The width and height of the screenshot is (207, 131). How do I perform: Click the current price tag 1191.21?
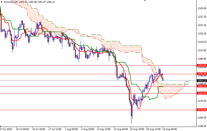pos(202,81)
